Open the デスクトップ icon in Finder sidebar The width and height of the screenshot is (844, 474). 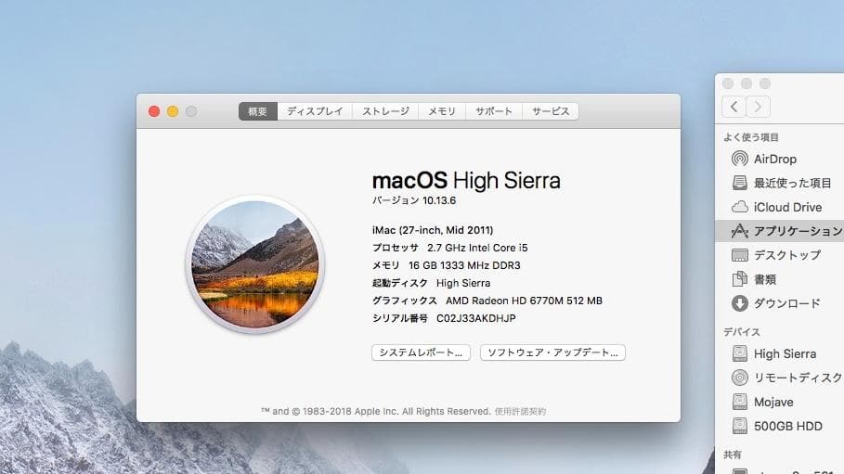740,255
